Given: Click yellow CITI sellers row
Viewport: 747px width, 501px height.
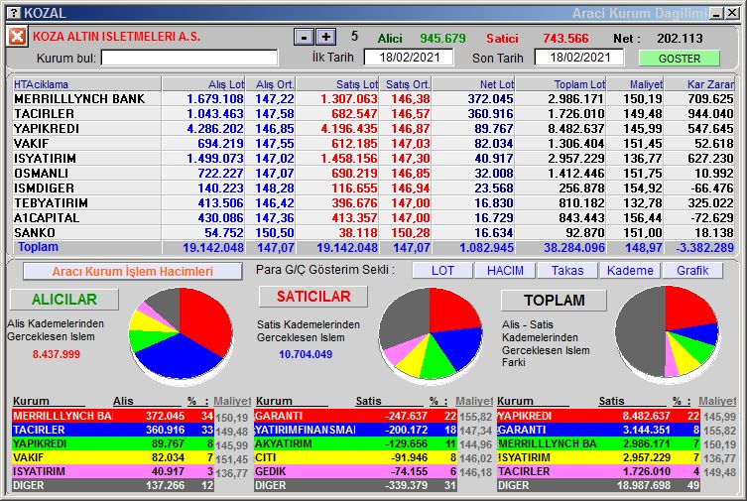Looking at the screenshot, I should [x=355, y=457].
